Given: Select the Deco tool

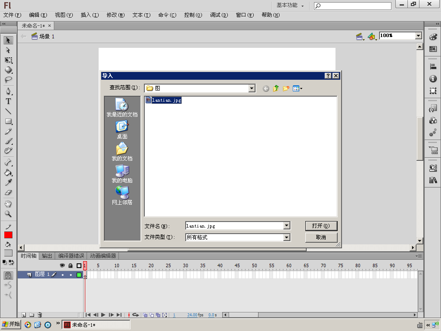Looking at the screenshot, I should click(8, 151).
